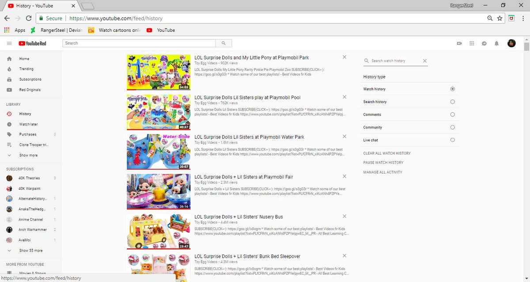Open Subscriptions in sidebar
This screenshot has height=282, width=530.
pos(31,79)
